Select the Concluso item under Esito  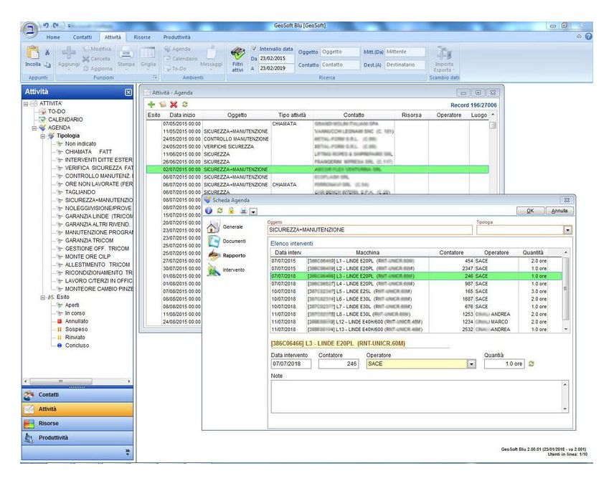pos(77,346)
